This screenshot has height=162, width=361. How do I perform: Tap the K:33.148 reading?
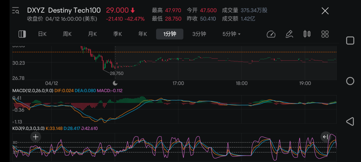click(54, 128)
